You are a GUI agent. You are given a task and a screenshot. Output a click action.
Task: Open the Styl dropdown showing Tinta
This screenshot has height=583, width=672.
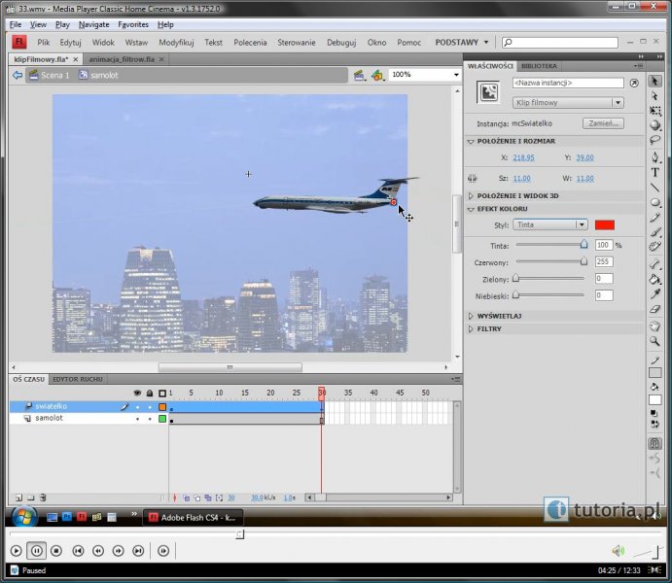[549, 224]
